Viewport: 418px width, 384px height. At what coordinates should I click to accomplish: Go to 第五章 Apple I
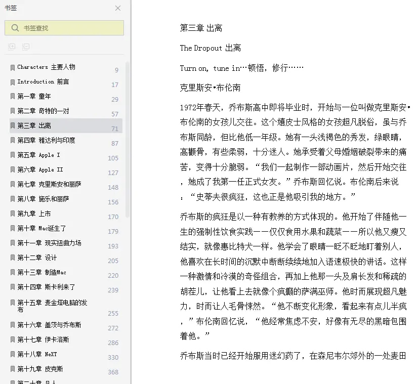(x=38, y=155)
